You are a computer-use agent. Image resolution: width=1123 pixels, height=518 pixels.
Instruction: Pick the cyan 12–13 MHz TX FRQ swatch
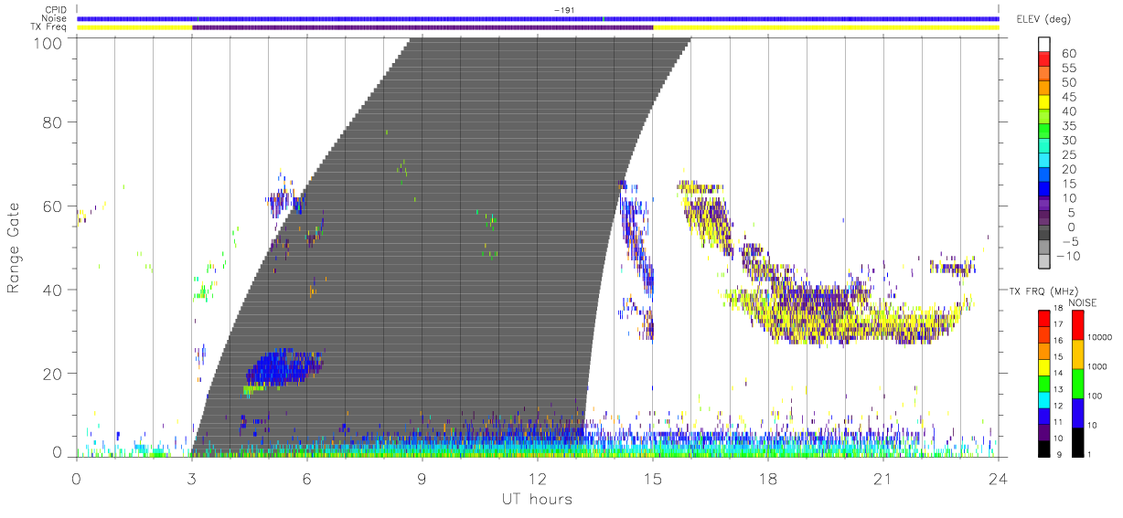(1045, 399)
